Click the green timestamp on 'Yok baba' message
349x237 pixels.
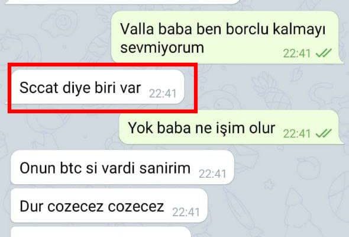297,134
